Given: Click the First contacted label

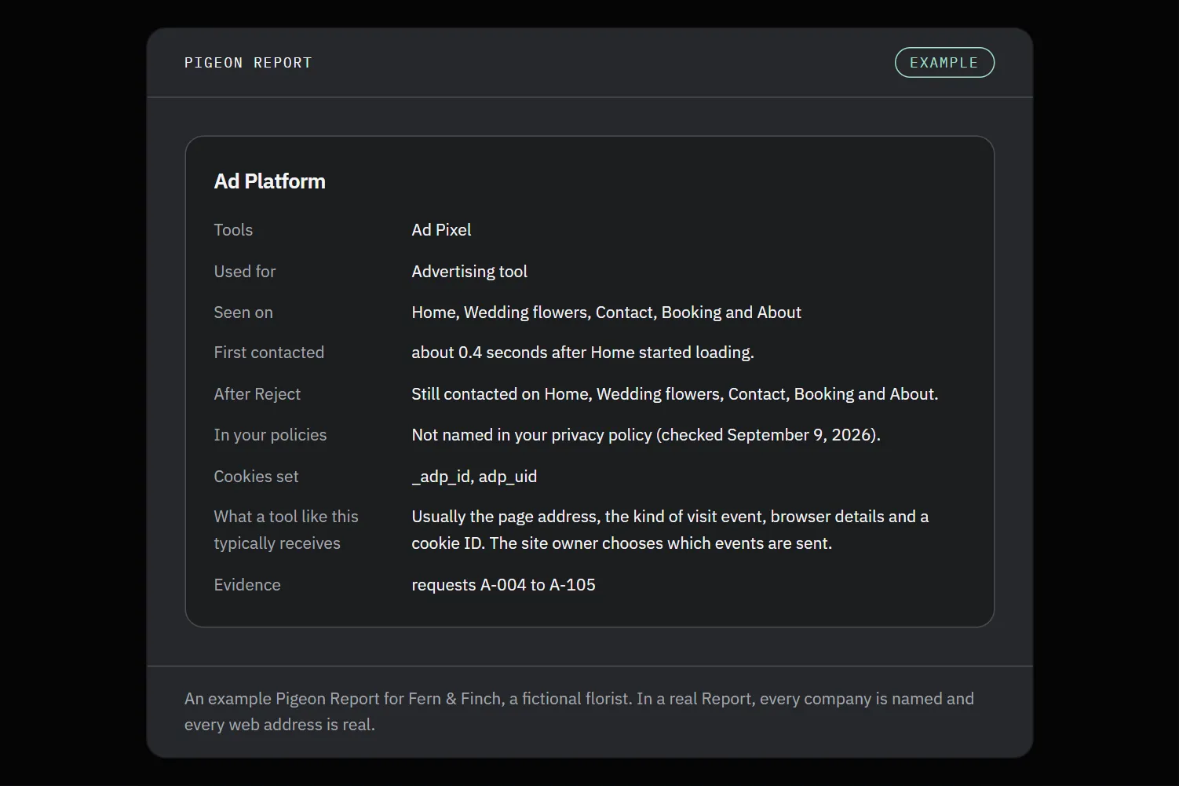Looking at the screenshot, I should point(268,353).
